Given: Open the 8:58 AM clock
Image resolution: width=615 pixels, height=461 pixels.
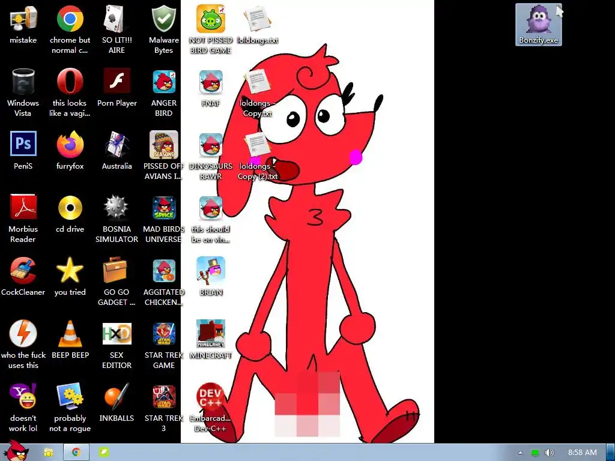Looking at the screenshot, I should [582, 453].
